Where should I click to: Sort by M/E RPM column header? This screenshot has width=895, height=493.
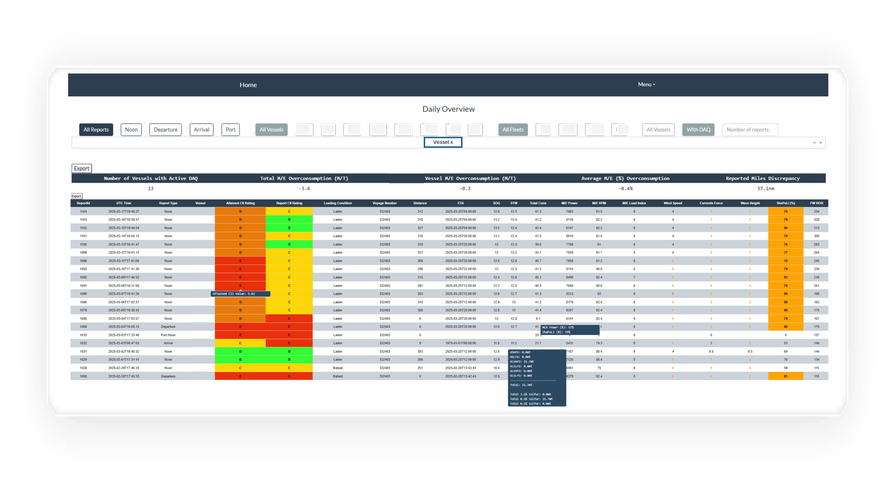point(599,203)
